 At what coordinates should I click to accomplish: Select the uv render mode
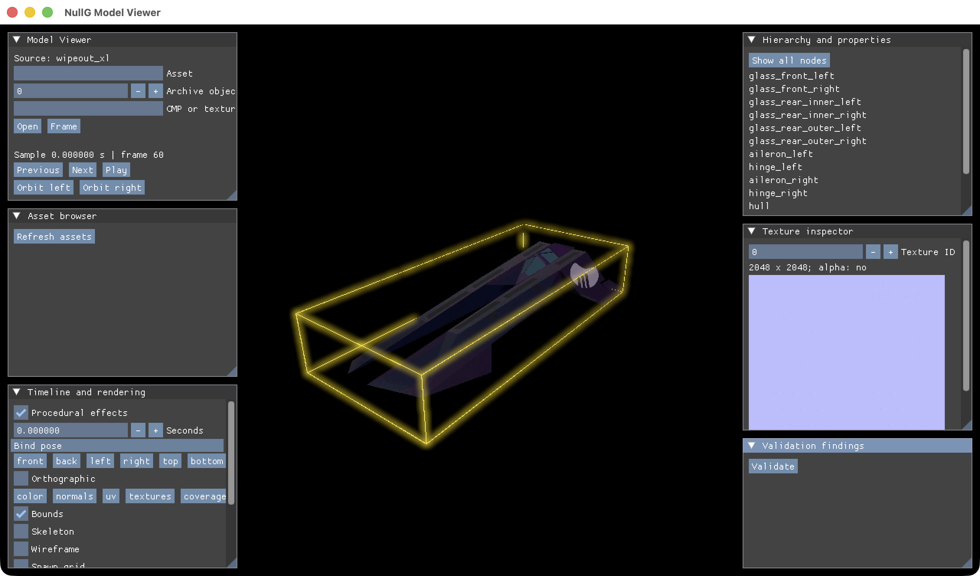111,496
